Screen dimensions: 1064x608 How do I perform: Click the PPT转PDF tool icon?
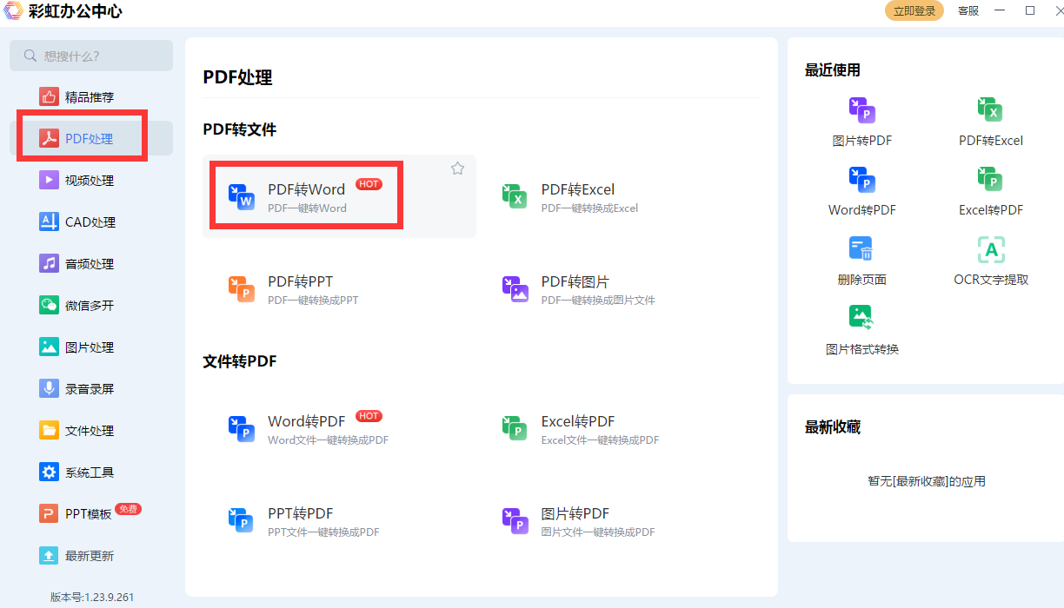(x=242, y=521)
